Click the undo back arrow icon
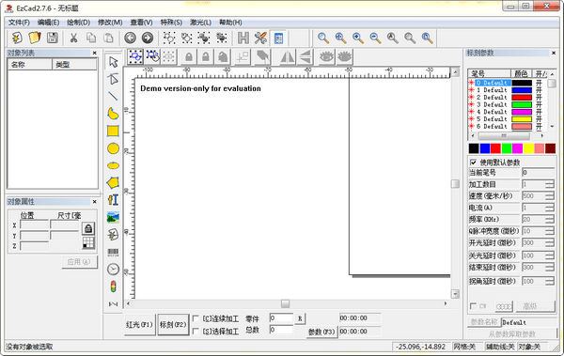This screenshot has height=356, width=564. click(x=131, y=38)
